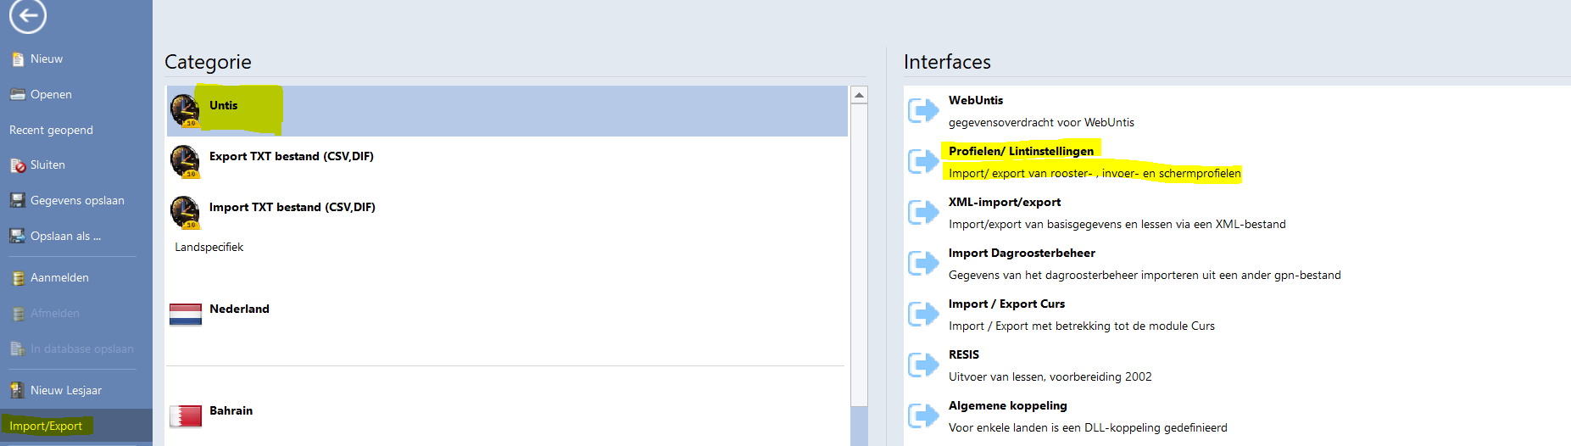Select the Nederland category
The height and width of the screenshot is (446, 1571).
point(239,309)
